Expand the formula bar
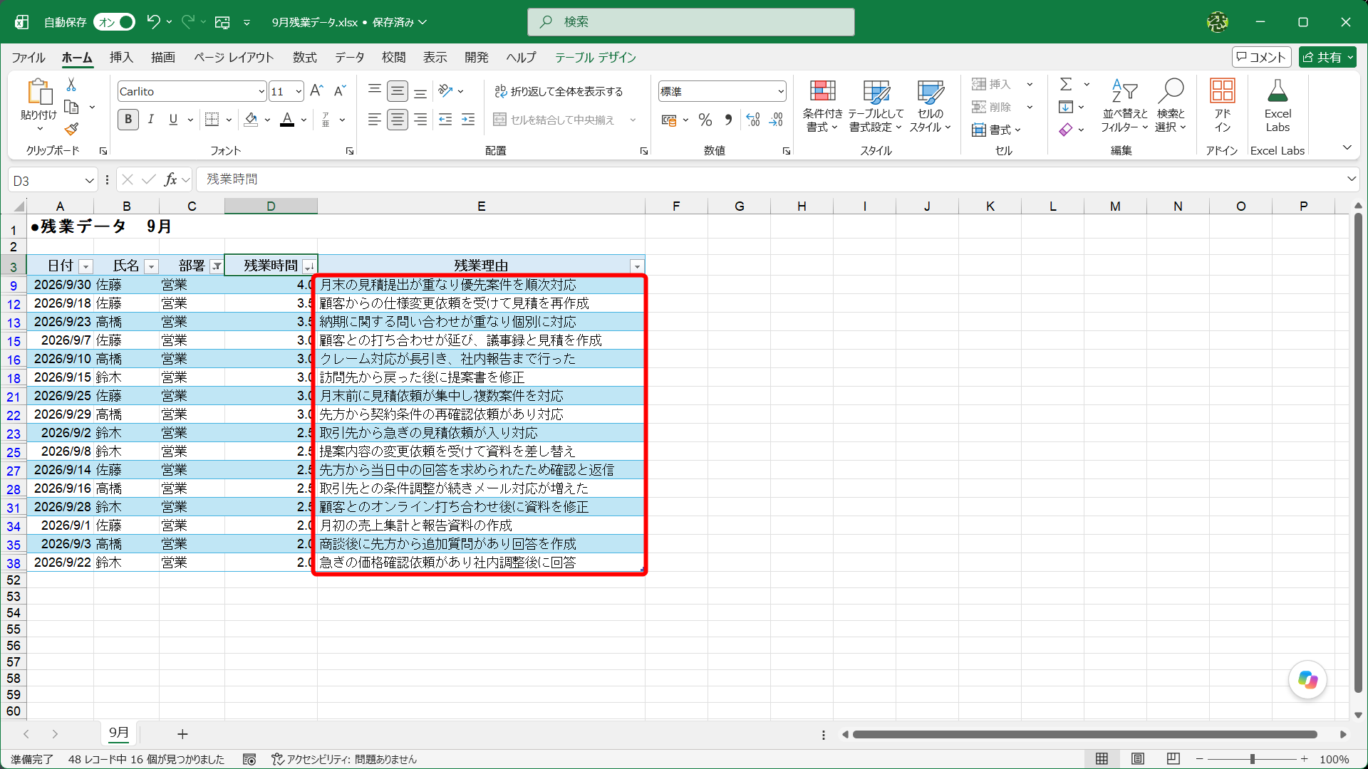Viewport: 1368px width, 769px height. coord(1351,179)
